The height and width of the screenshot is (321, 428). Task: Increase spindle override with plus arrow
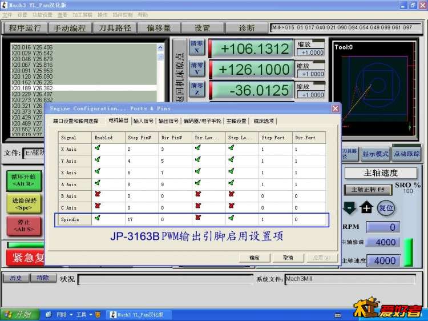pyautogui.click(x=366, y=207)
